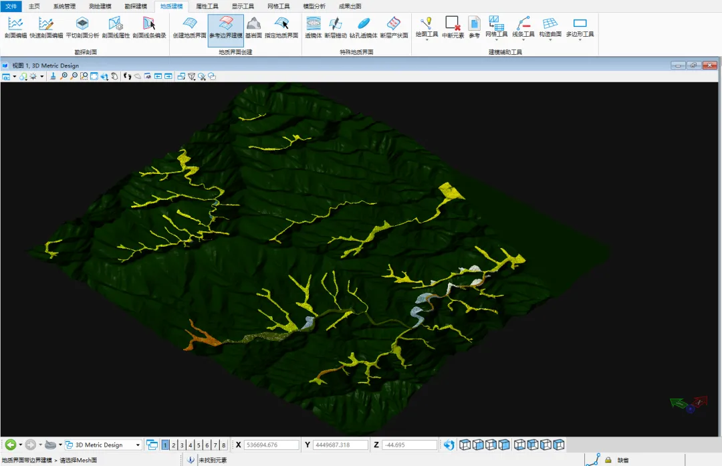722x466 pixels.
Task: Open the 模型分析 ribbon tab
Action: 314,6
